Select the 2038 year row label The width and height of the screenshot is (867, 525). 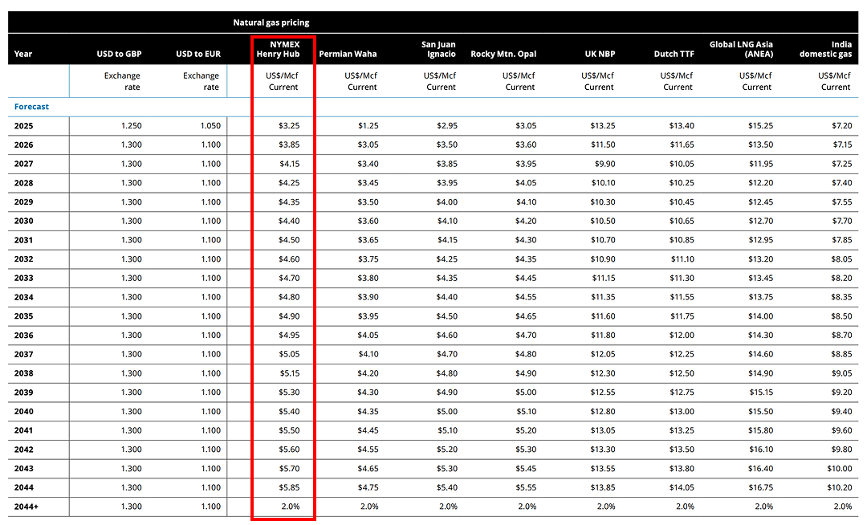point(24,373)
